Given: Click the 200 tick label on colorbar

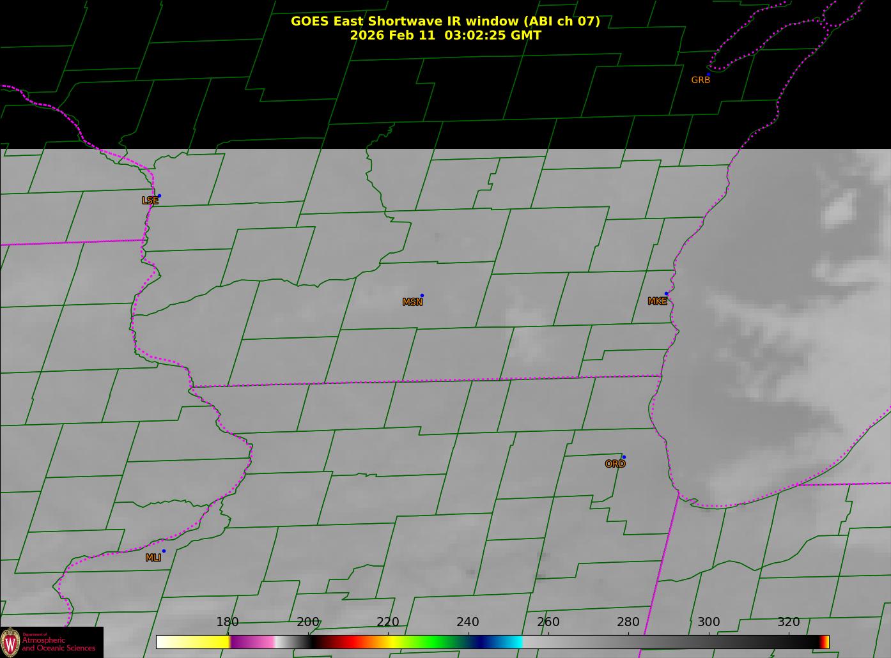Looking at the screenshot, I should (x=308, y=622).
